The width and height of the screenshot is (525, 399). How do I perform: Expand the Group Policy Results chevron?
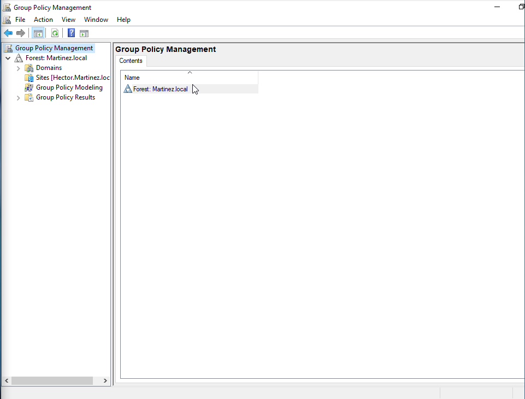18,97
